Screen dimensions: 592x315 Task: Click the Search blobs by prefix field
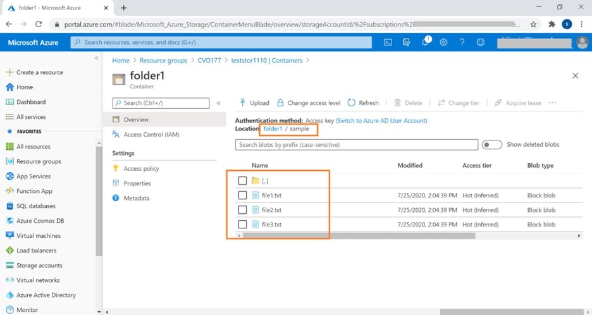coord(357,144)
